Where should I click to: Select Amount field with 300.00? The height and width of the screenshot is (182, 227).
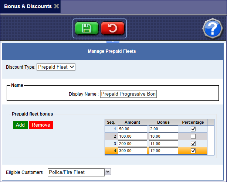pyautogui.click(x=132, y=151)
